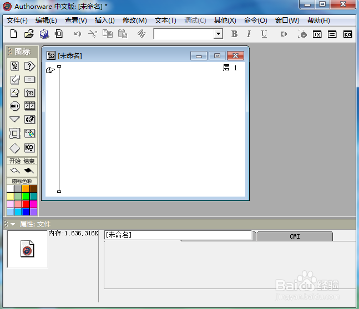Choose the orange icon color swatch

click(26, 189)
